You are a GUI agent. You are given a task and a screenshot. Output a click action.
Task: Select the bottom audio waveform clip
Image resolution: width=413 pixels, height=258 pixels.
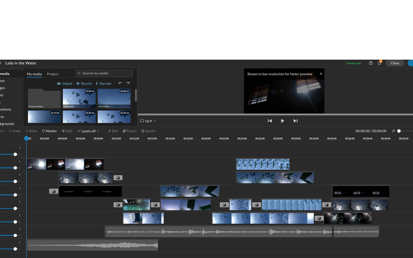(x=92, y=245)
